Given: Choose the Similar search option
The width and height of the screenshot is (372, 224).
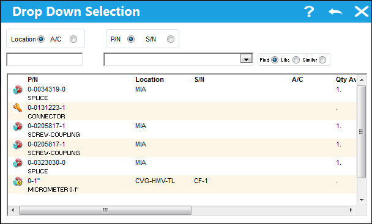Looking at the screenshot, I should (x=322, y=60).
